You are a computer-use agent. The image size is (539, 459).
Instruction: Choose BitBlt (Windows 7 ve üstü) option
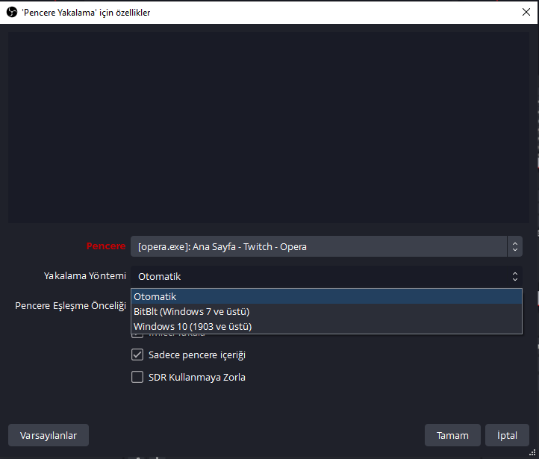point(326,312)
